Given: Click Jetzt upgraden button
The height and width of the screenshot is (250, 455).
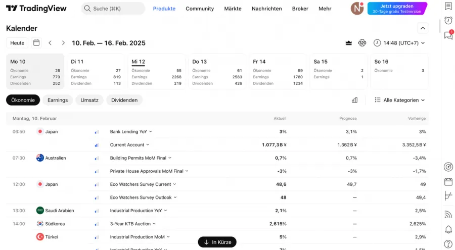Looking at the screenshot, I should [x=397, y=9].
